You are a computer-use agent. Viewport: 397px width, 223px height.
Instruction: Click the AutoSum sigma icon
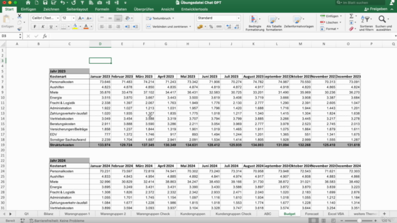352,16
